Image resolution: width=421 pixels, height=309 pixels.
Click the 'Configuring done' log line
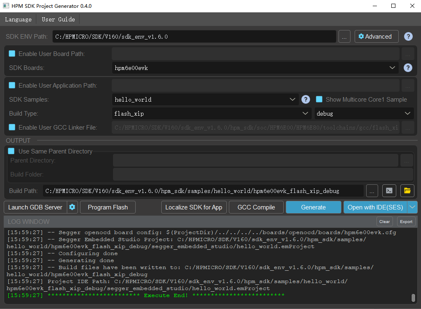click(x=62, y=253)
